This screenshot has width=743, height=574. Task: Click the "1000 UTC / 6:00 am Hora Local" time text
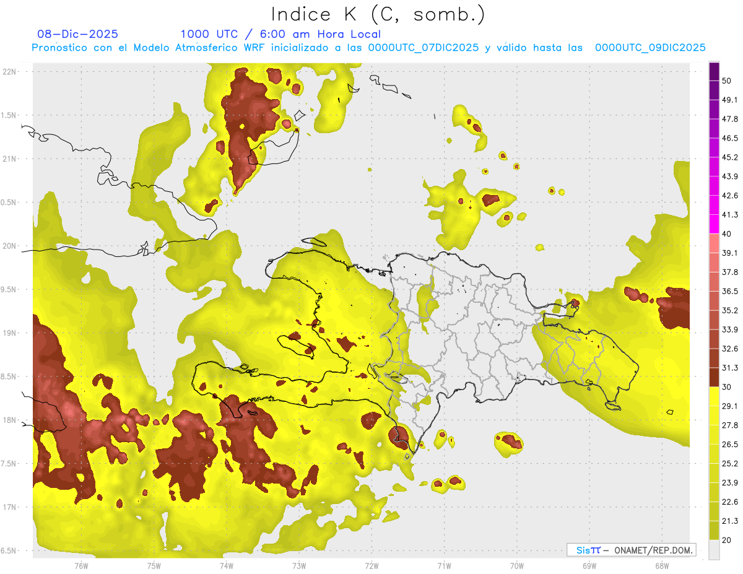[280, 34]
